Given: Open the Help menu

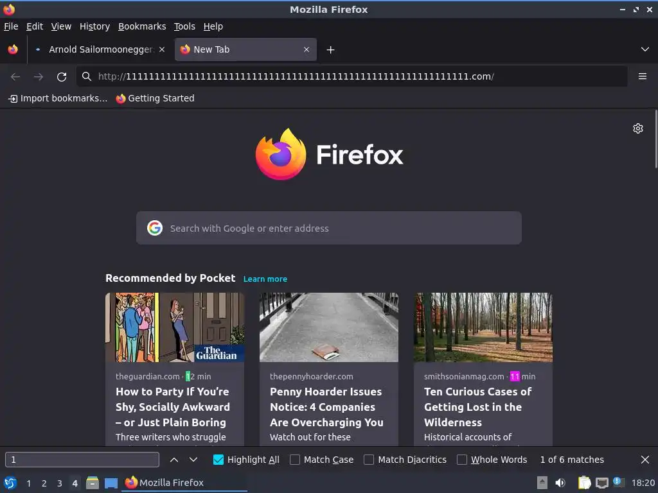Looking at the screenshot, I should tap(213, 26).
